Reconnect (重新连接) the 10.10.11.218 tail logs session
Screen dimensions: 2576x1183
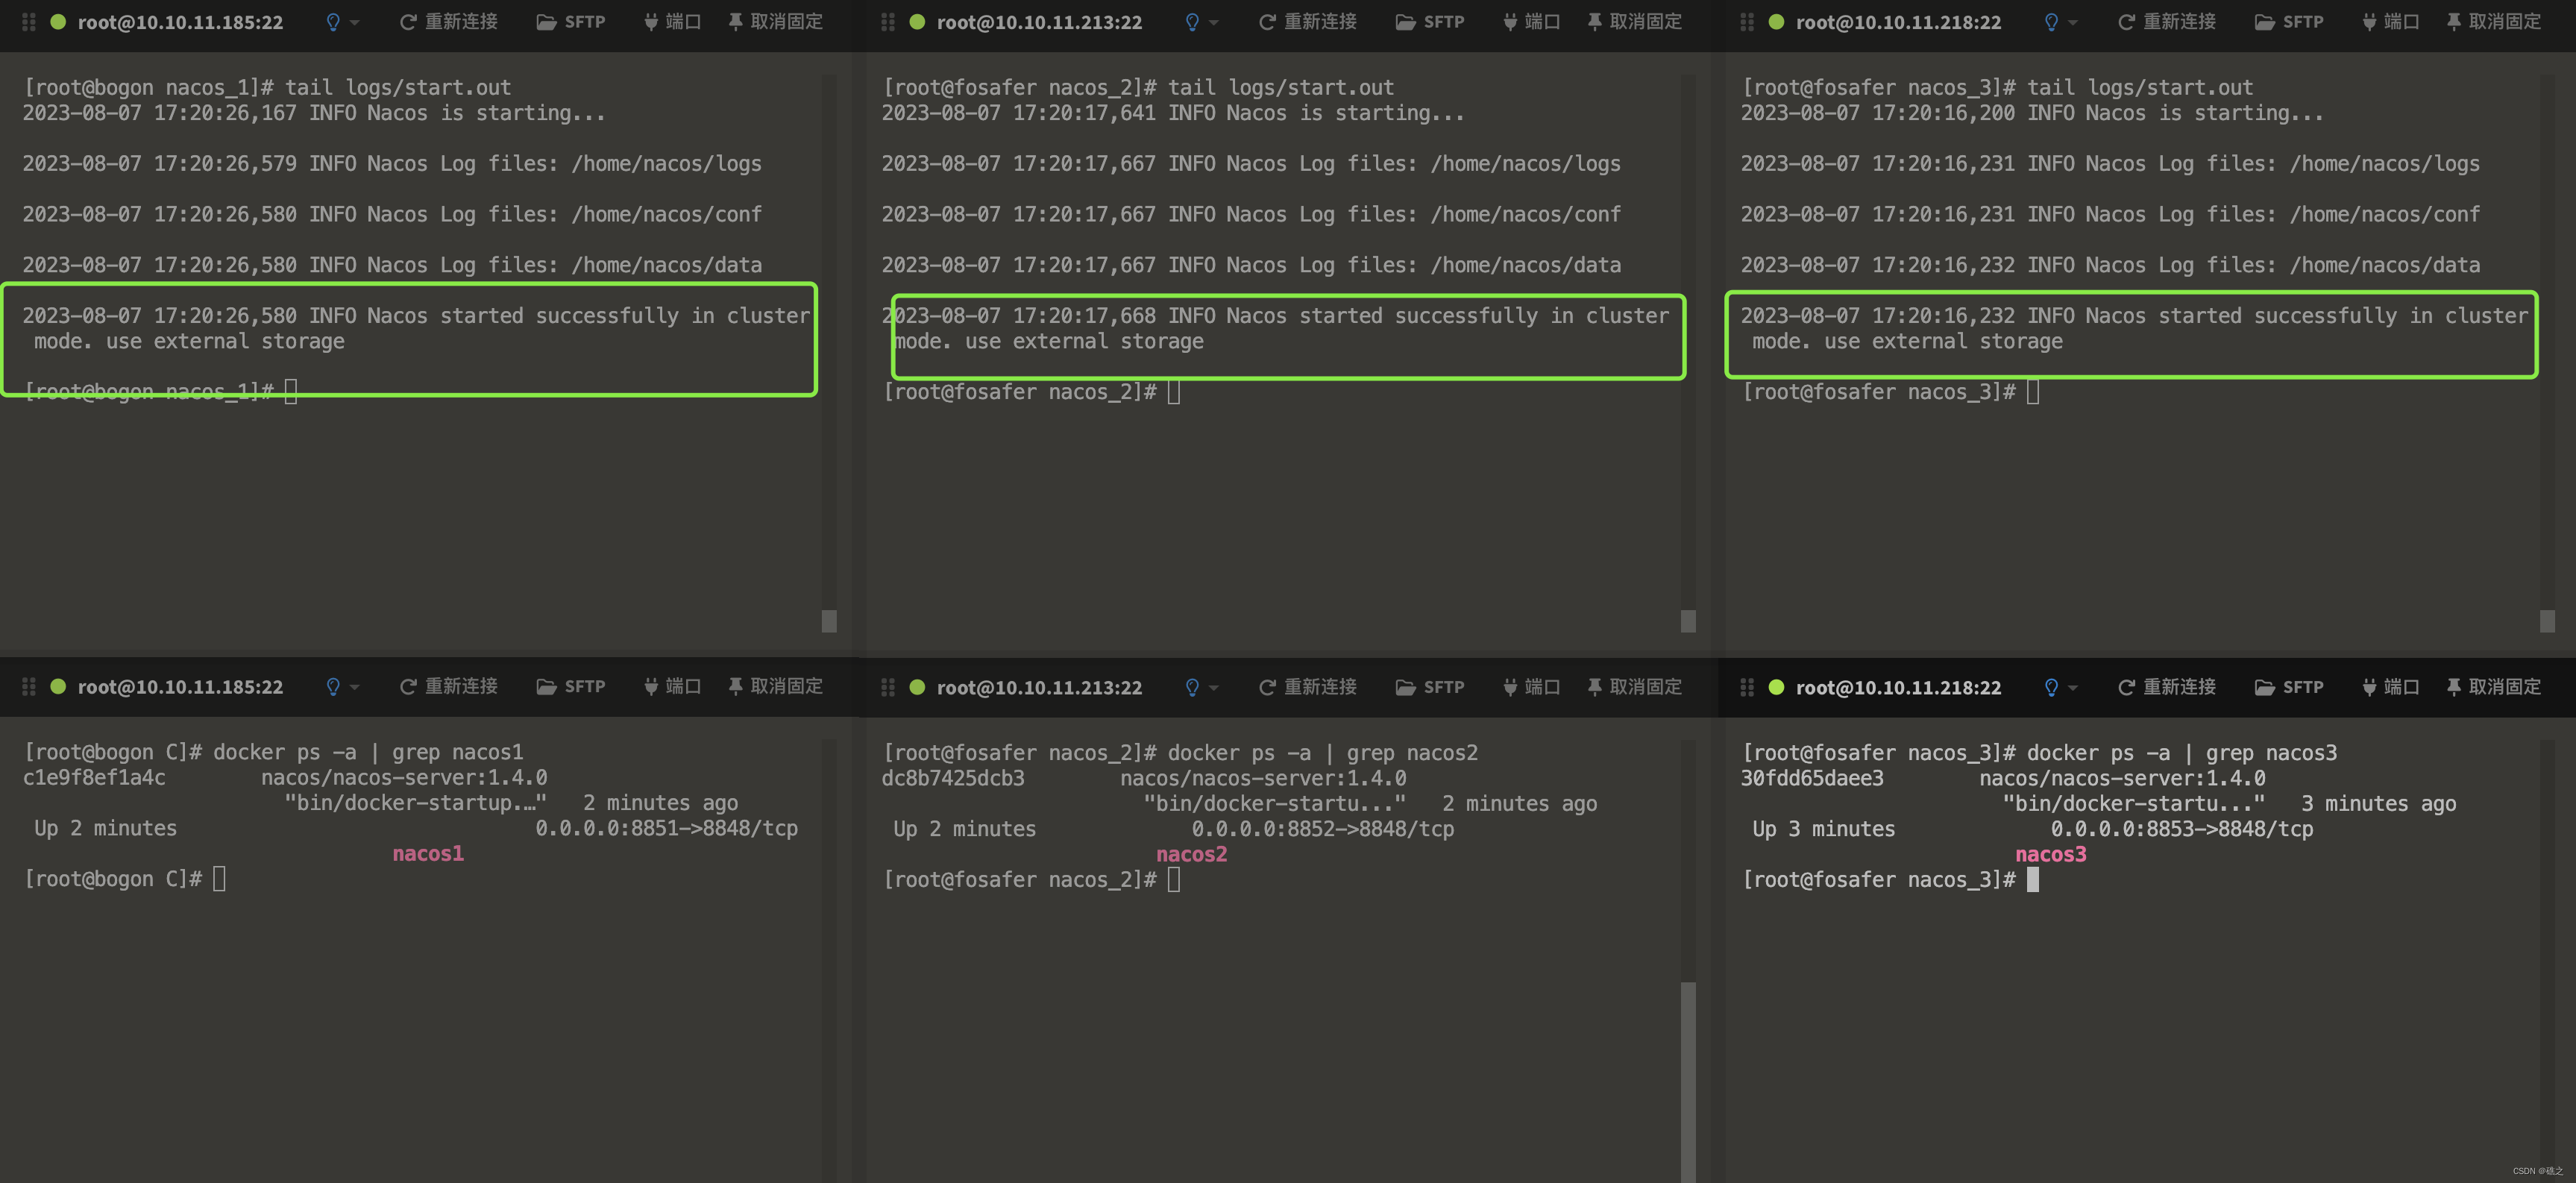(x=2166, y=22)
